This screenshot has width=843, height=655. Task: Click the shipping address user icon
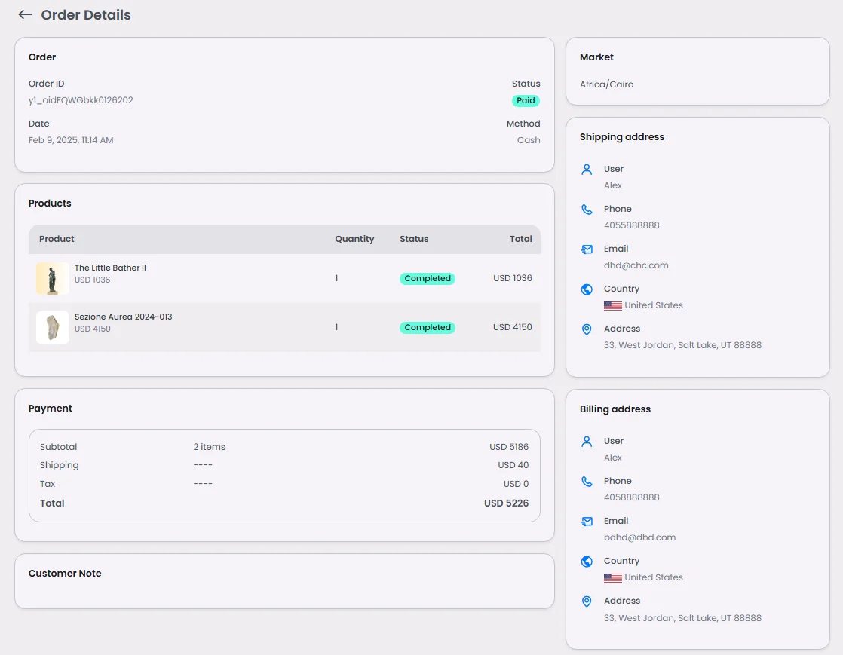coord(587,170)
